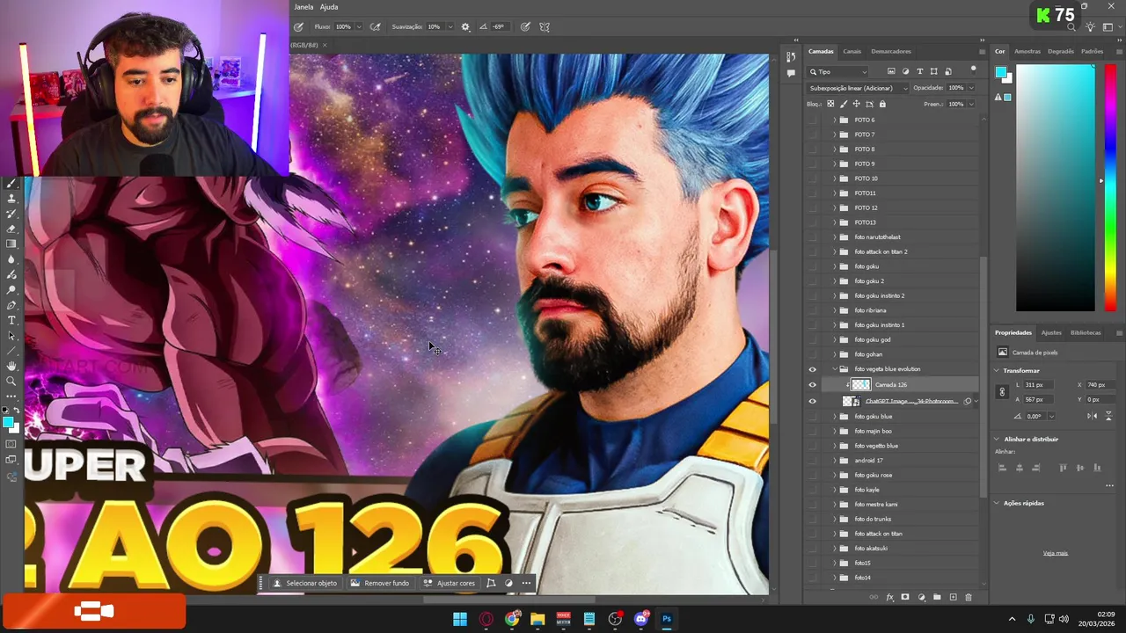Select the Brush tool in the toolbar

coord(11,184)
